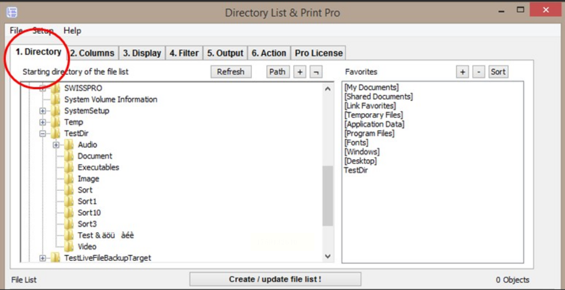This screenshot has width=565, height=290.
Task: Open the Pro License tab
Action: pos(318,53)
